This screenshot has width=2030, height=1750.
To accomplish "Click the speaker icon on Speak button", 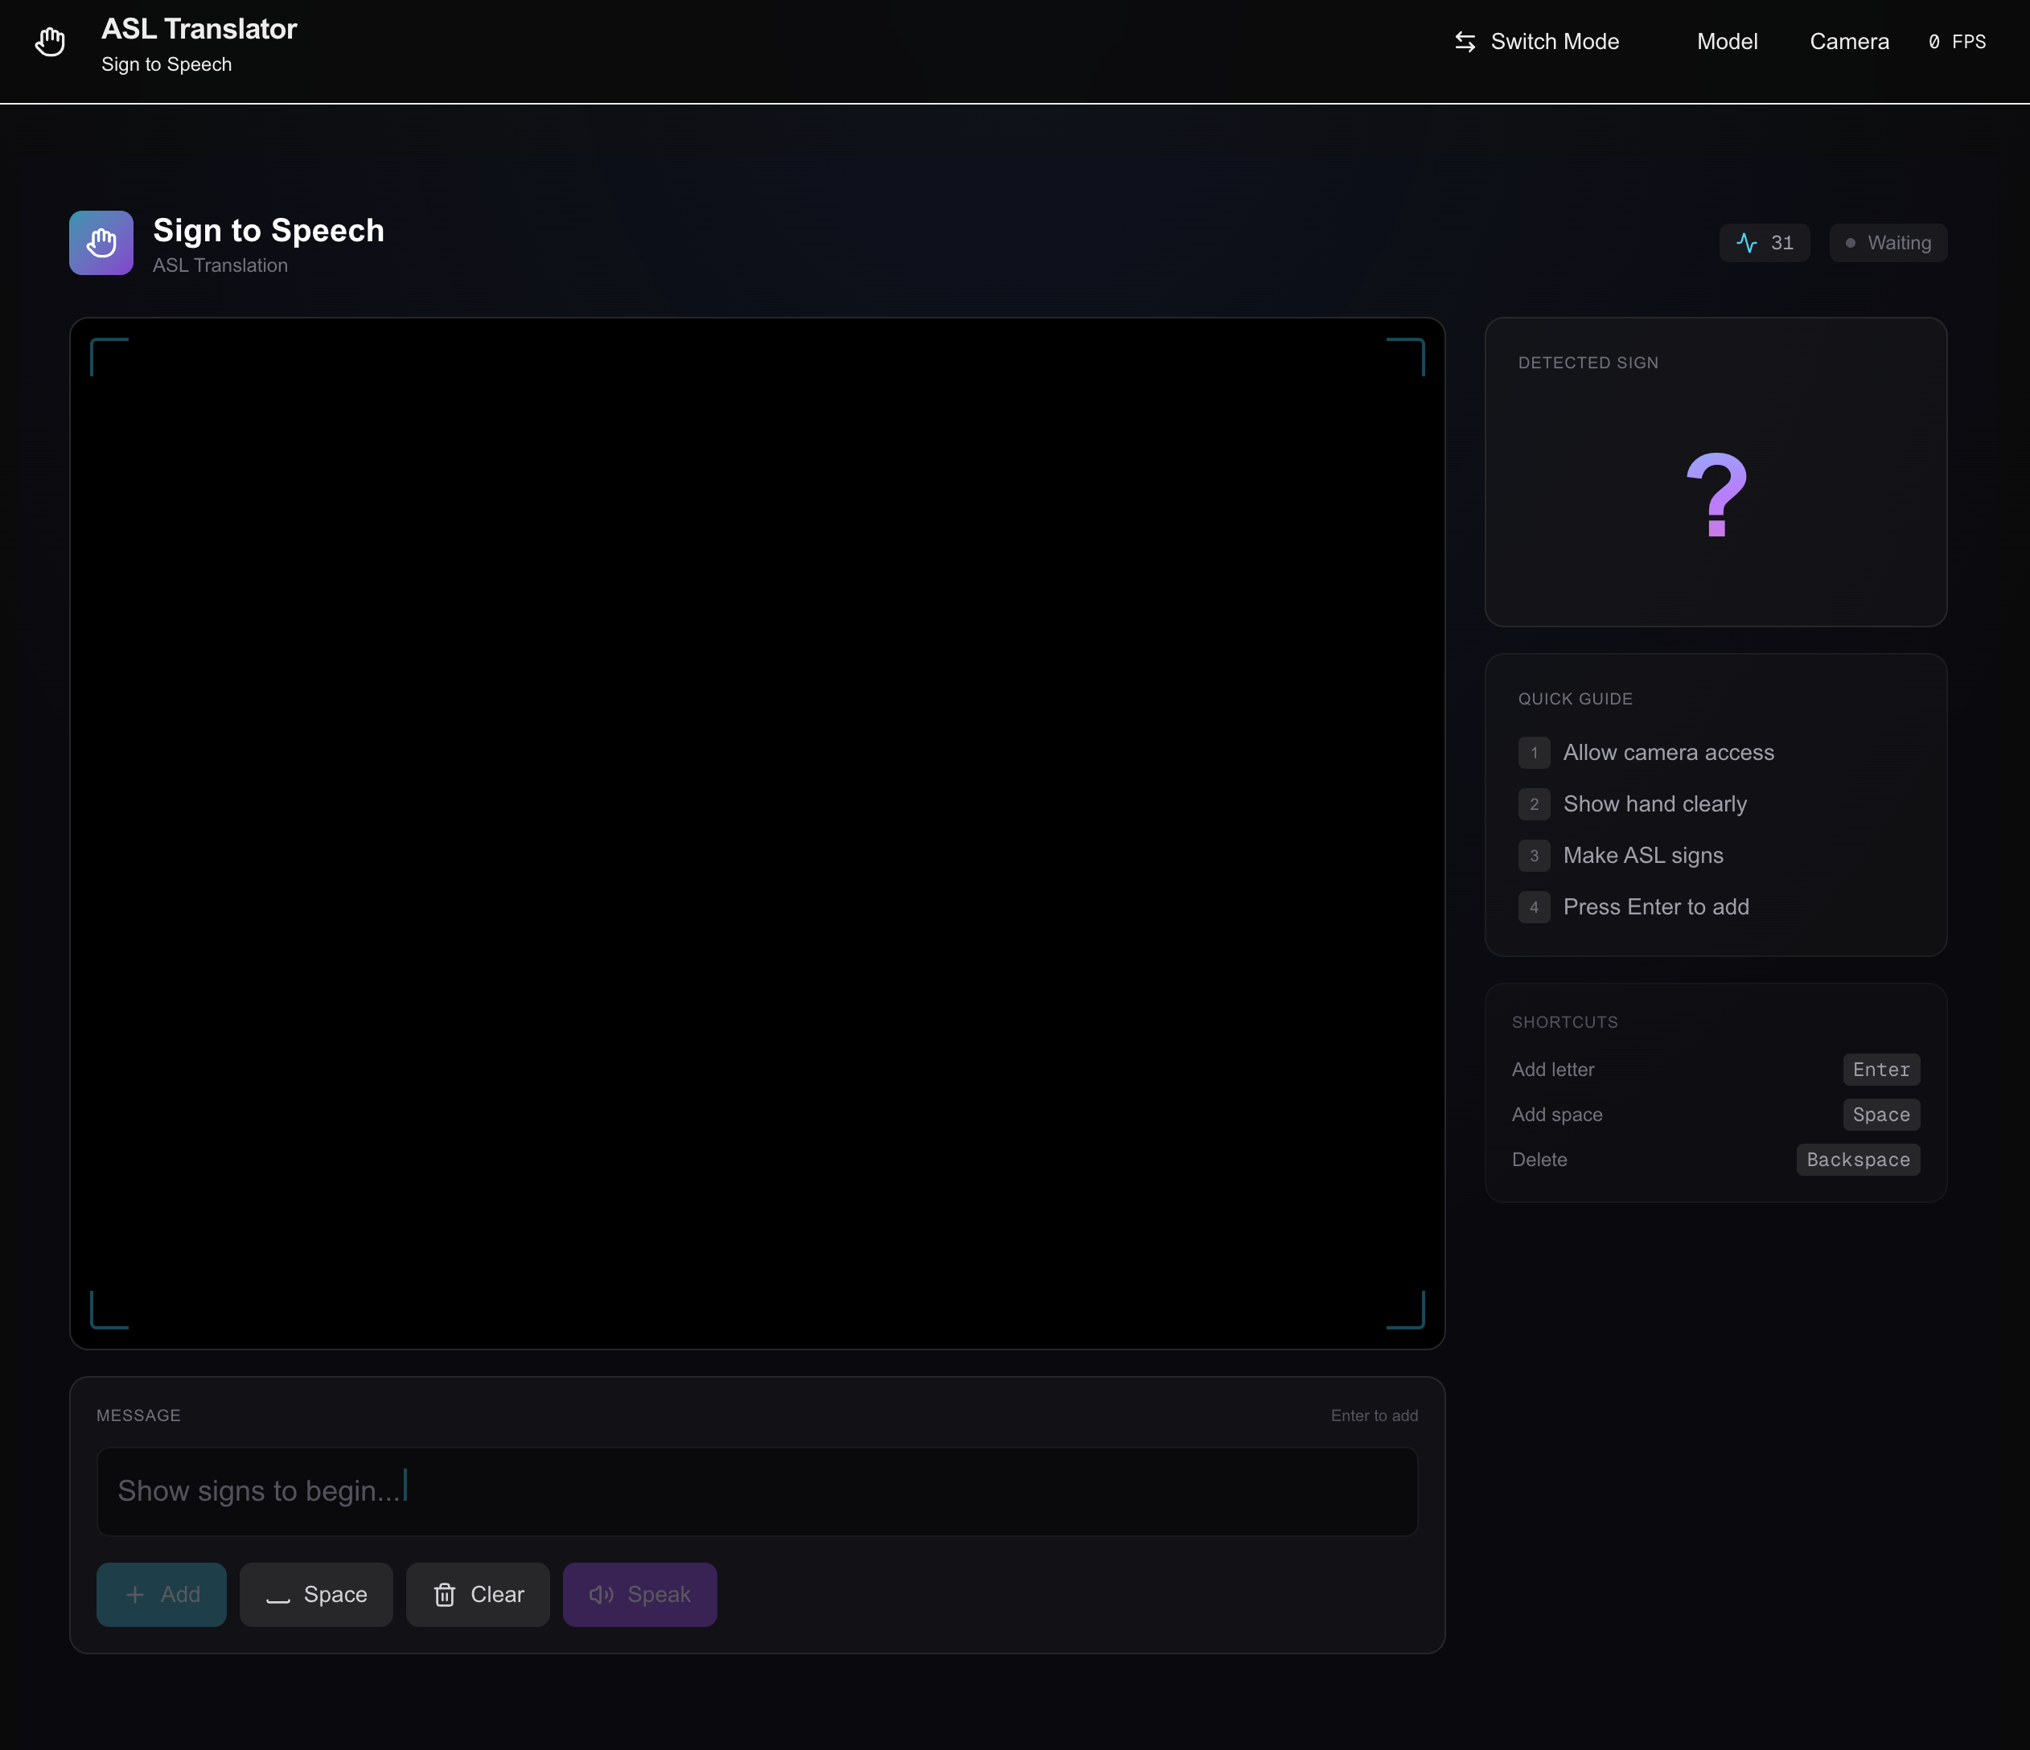I will click(x=601, y=1595).
